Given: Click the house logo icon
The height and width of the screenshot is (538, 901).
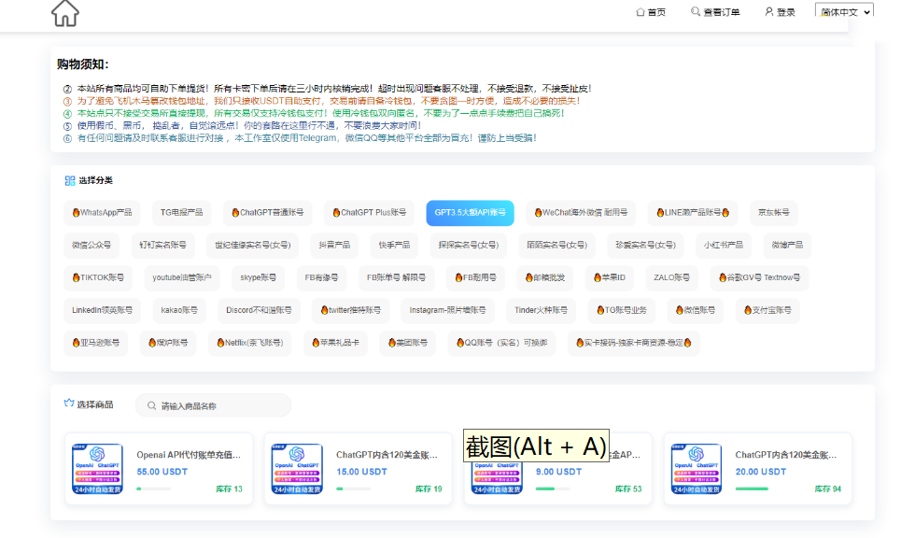Looking at the screenshot, I should click(65, 13).
